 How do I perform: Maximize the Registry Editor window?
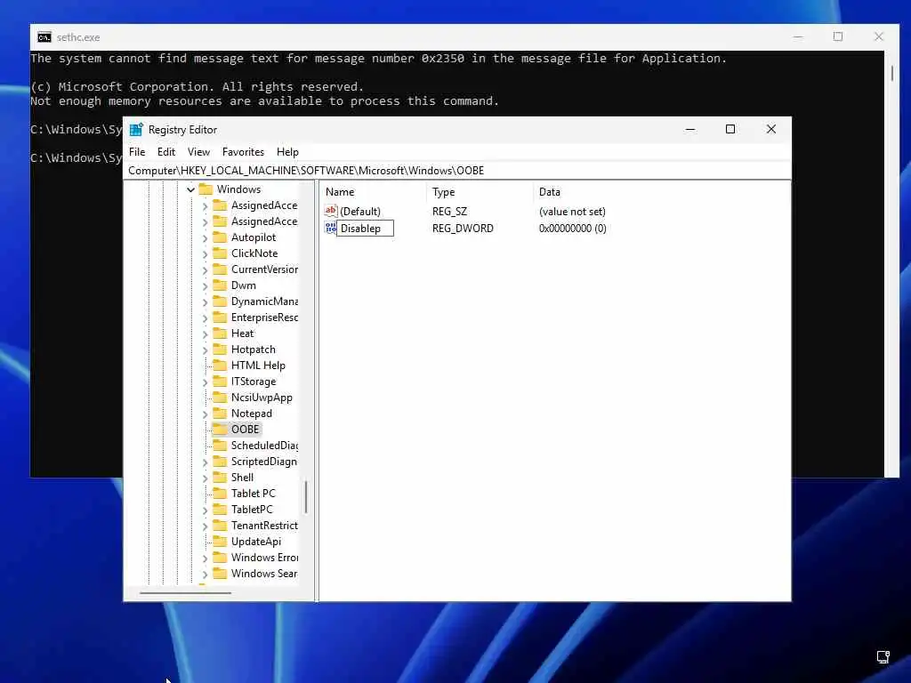[730, 130]
